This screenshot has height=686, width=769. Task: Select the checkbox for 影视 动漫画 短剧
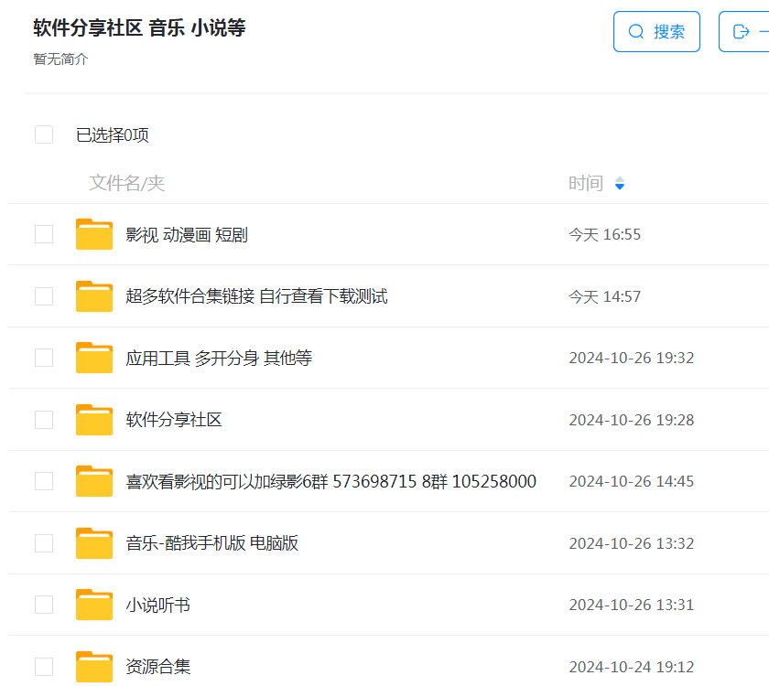pos(44,234)
